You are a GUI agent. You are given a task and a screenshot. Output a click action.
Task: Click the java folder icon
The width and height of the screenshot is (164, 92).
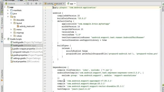pos(12,14)
